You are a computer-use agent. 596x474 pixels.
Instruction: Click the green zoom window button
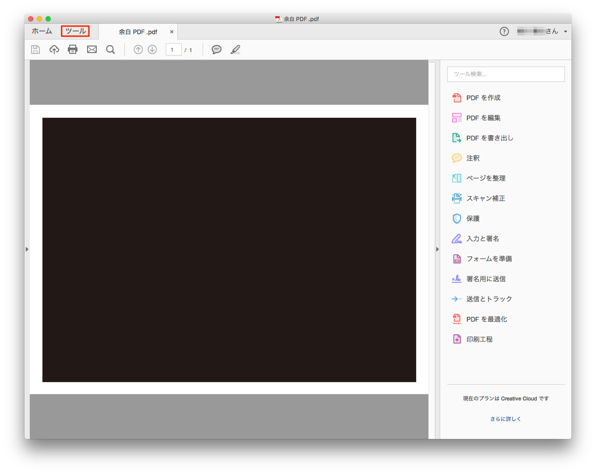(48, 19)
